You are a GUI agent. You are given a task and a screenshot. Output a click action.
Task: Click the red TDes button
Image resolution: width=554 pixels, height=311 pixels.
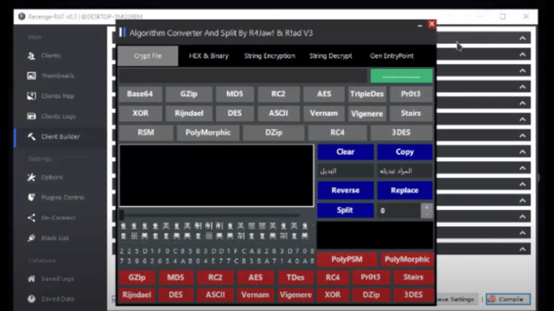point(295,278)
